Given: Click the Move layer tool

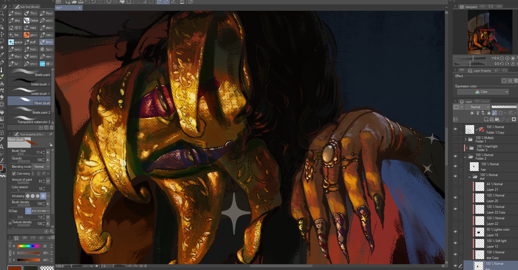Looking at the screenshot, I should tap(2, 34).
